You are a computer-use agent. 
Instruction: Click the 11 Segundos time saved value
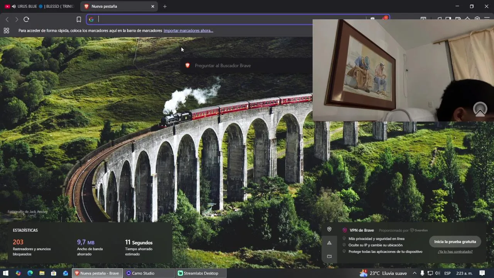tap(139, 242)
